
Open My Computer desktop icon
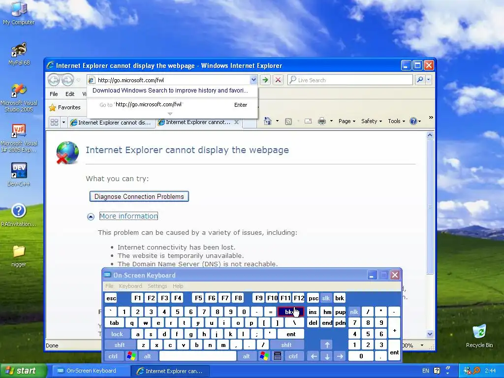click(19, 13)
